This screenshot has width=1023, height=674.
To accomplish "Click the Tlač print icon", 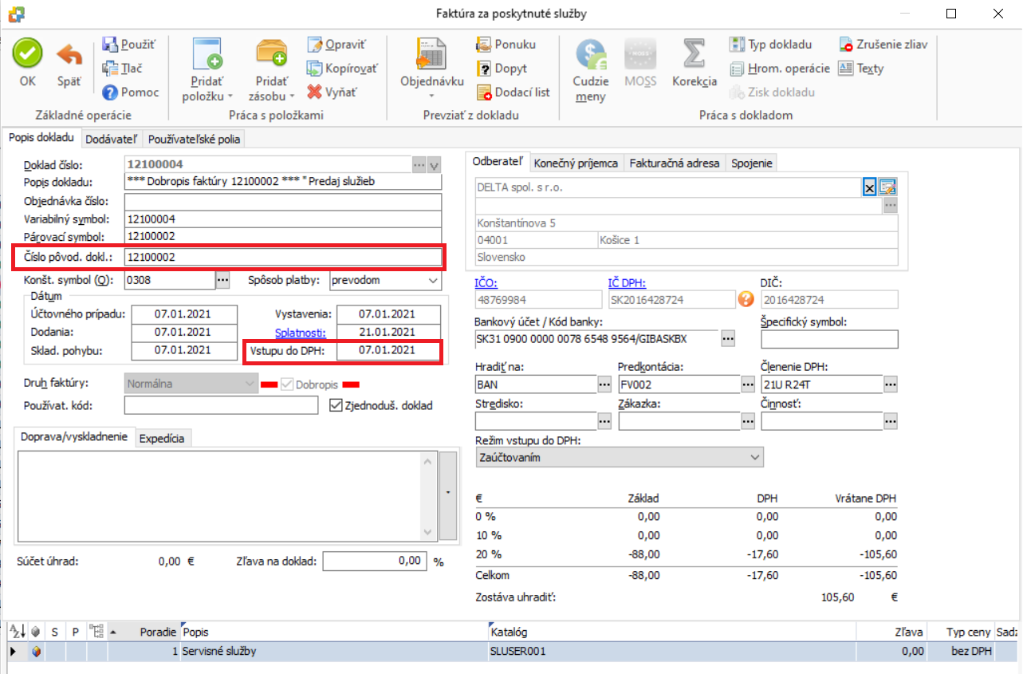I will [x=110, y=69].
